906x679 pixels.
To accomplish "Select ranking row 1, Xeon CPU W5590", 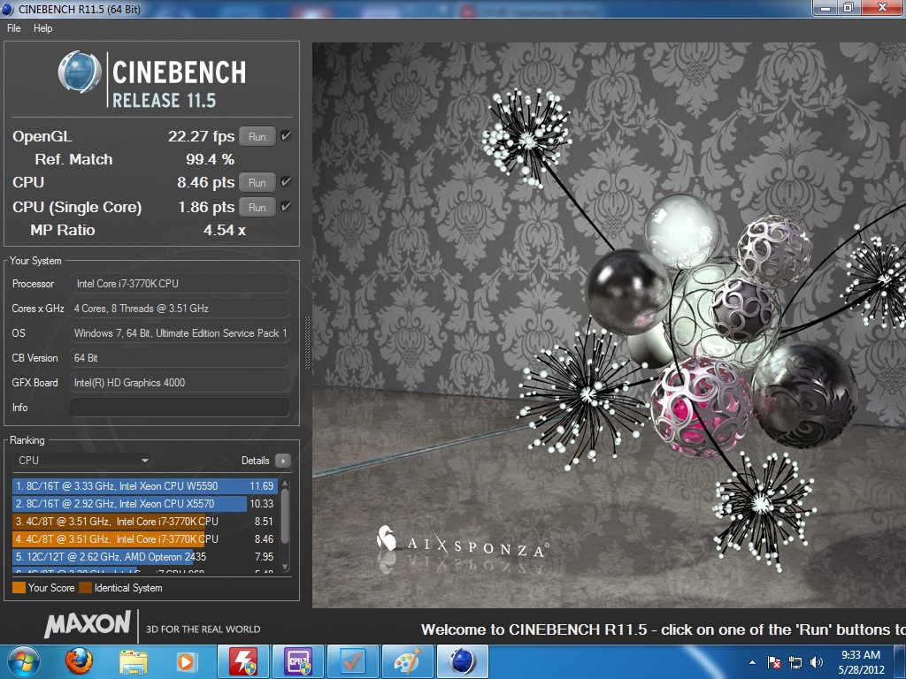I will coord(145,486).
